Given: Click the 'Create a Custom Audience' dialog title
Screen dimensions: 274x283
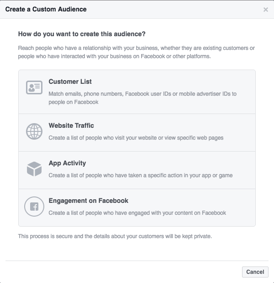Looking at the screenshot, I should coord(46,9).
